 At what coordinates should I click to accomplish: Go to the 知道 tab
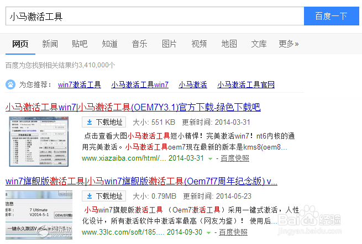(109, 44)
